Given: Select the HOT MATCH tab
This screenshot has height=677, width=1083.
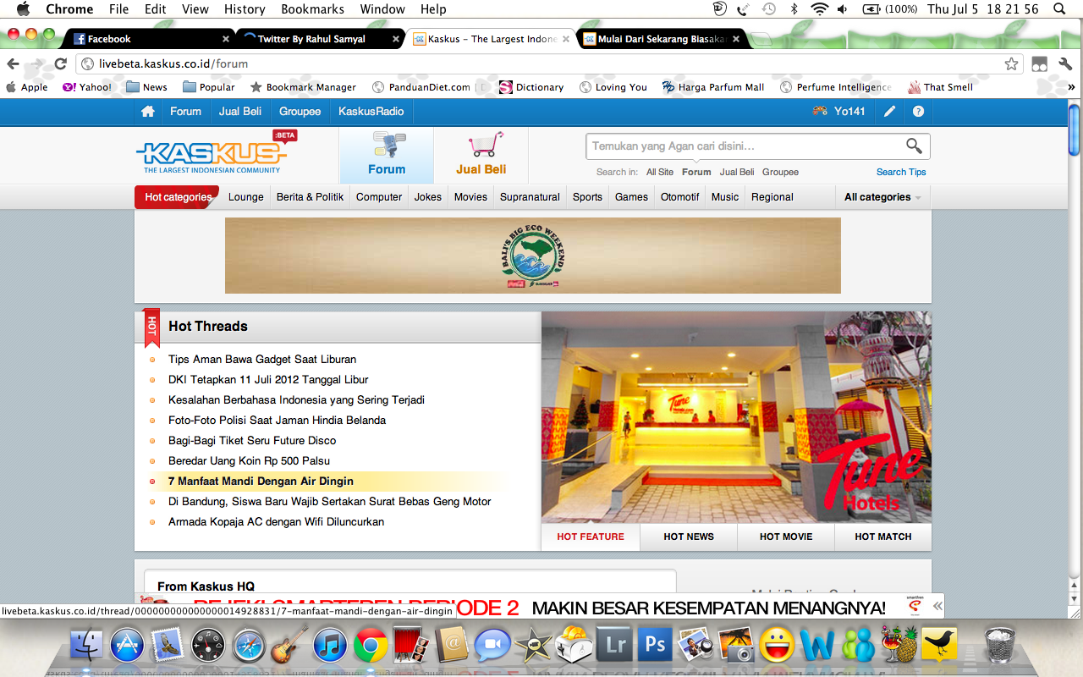Looking at the screenshot, I should (x=883, y=537).
